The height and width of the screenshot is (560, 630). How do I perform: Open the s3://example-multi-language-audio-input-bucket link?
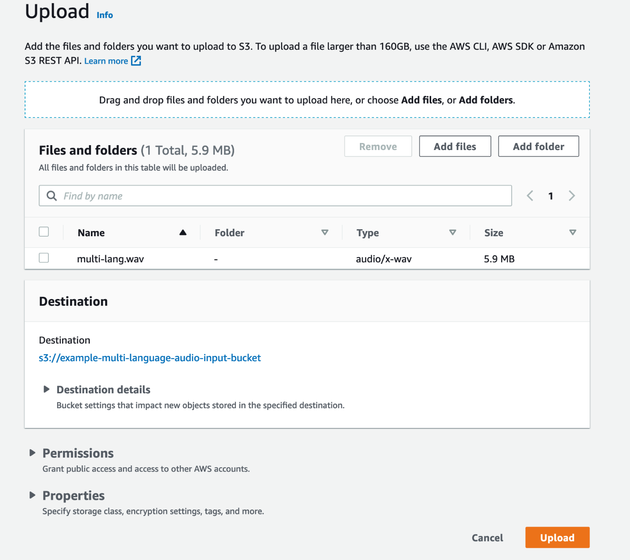pos(150,358)
